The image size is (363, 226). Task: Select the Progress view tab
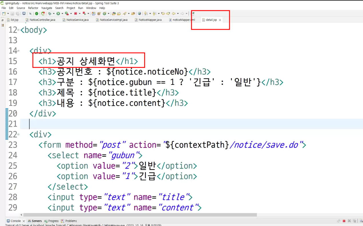51,221
